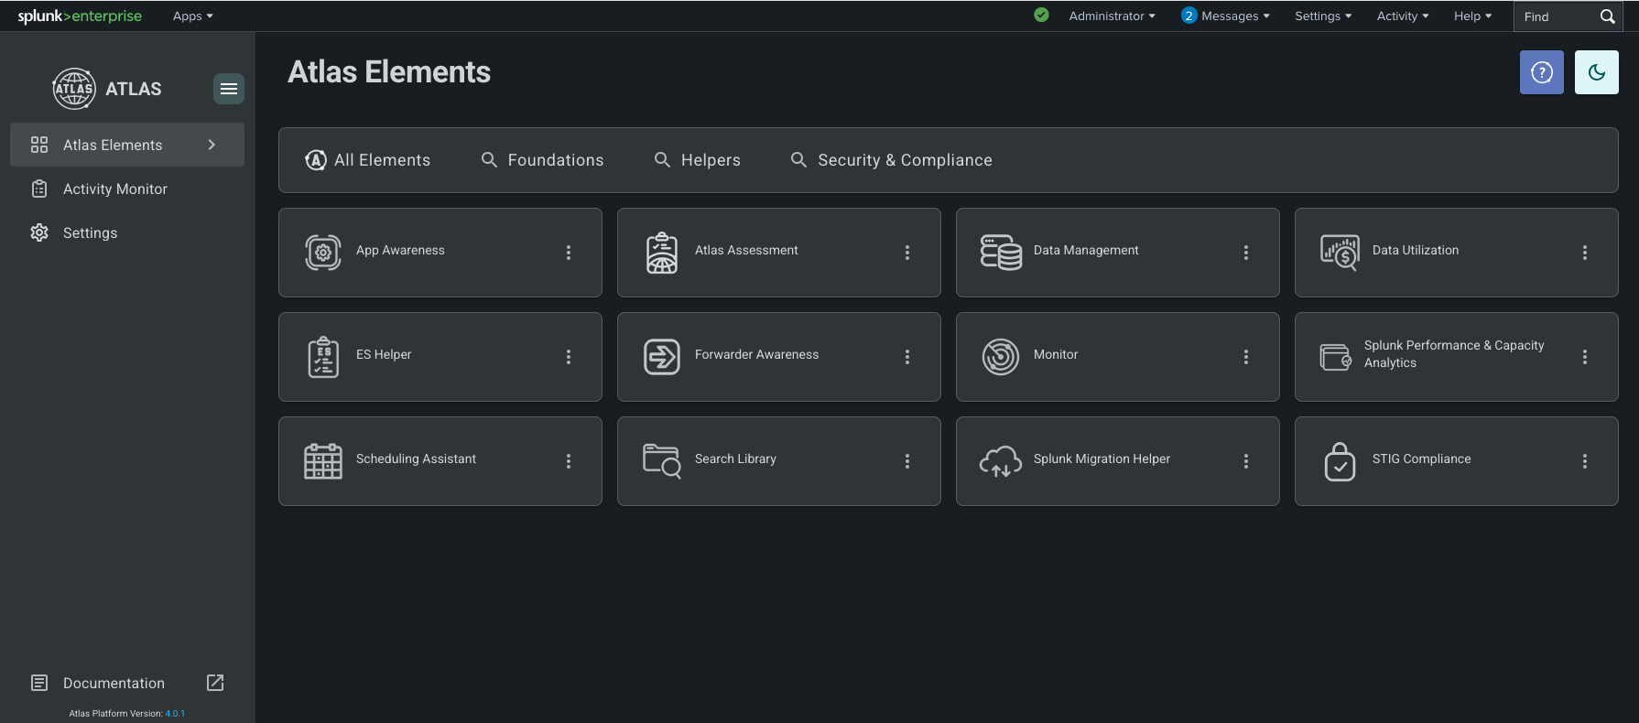Click the Documentation page icon
Viewport: 1639px width, 723px height.
[x=39, y=683]
